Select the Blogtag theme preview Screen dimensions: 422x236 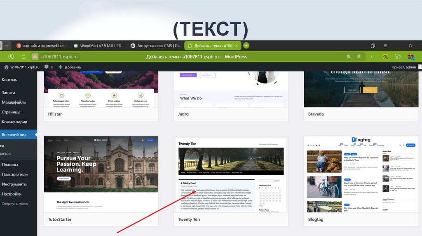(x=361, y=174)
